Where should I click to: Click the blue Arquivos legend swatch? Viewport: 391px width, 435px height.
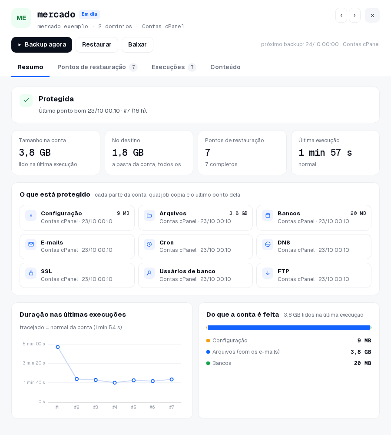[208, 352]
